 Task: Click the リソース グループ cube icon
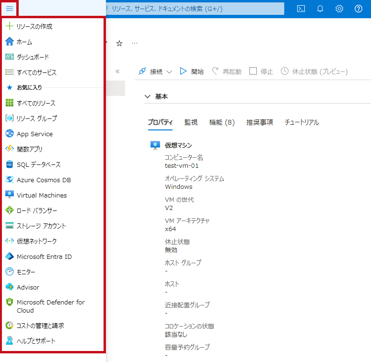[10, 118]
